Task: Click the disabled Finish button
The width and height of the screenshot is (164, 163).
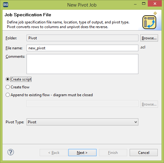Action: 113,153
